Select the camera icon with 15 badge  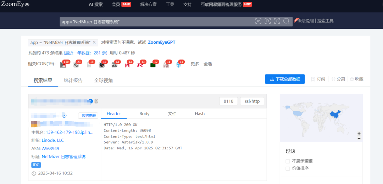(x=102, y=65)
